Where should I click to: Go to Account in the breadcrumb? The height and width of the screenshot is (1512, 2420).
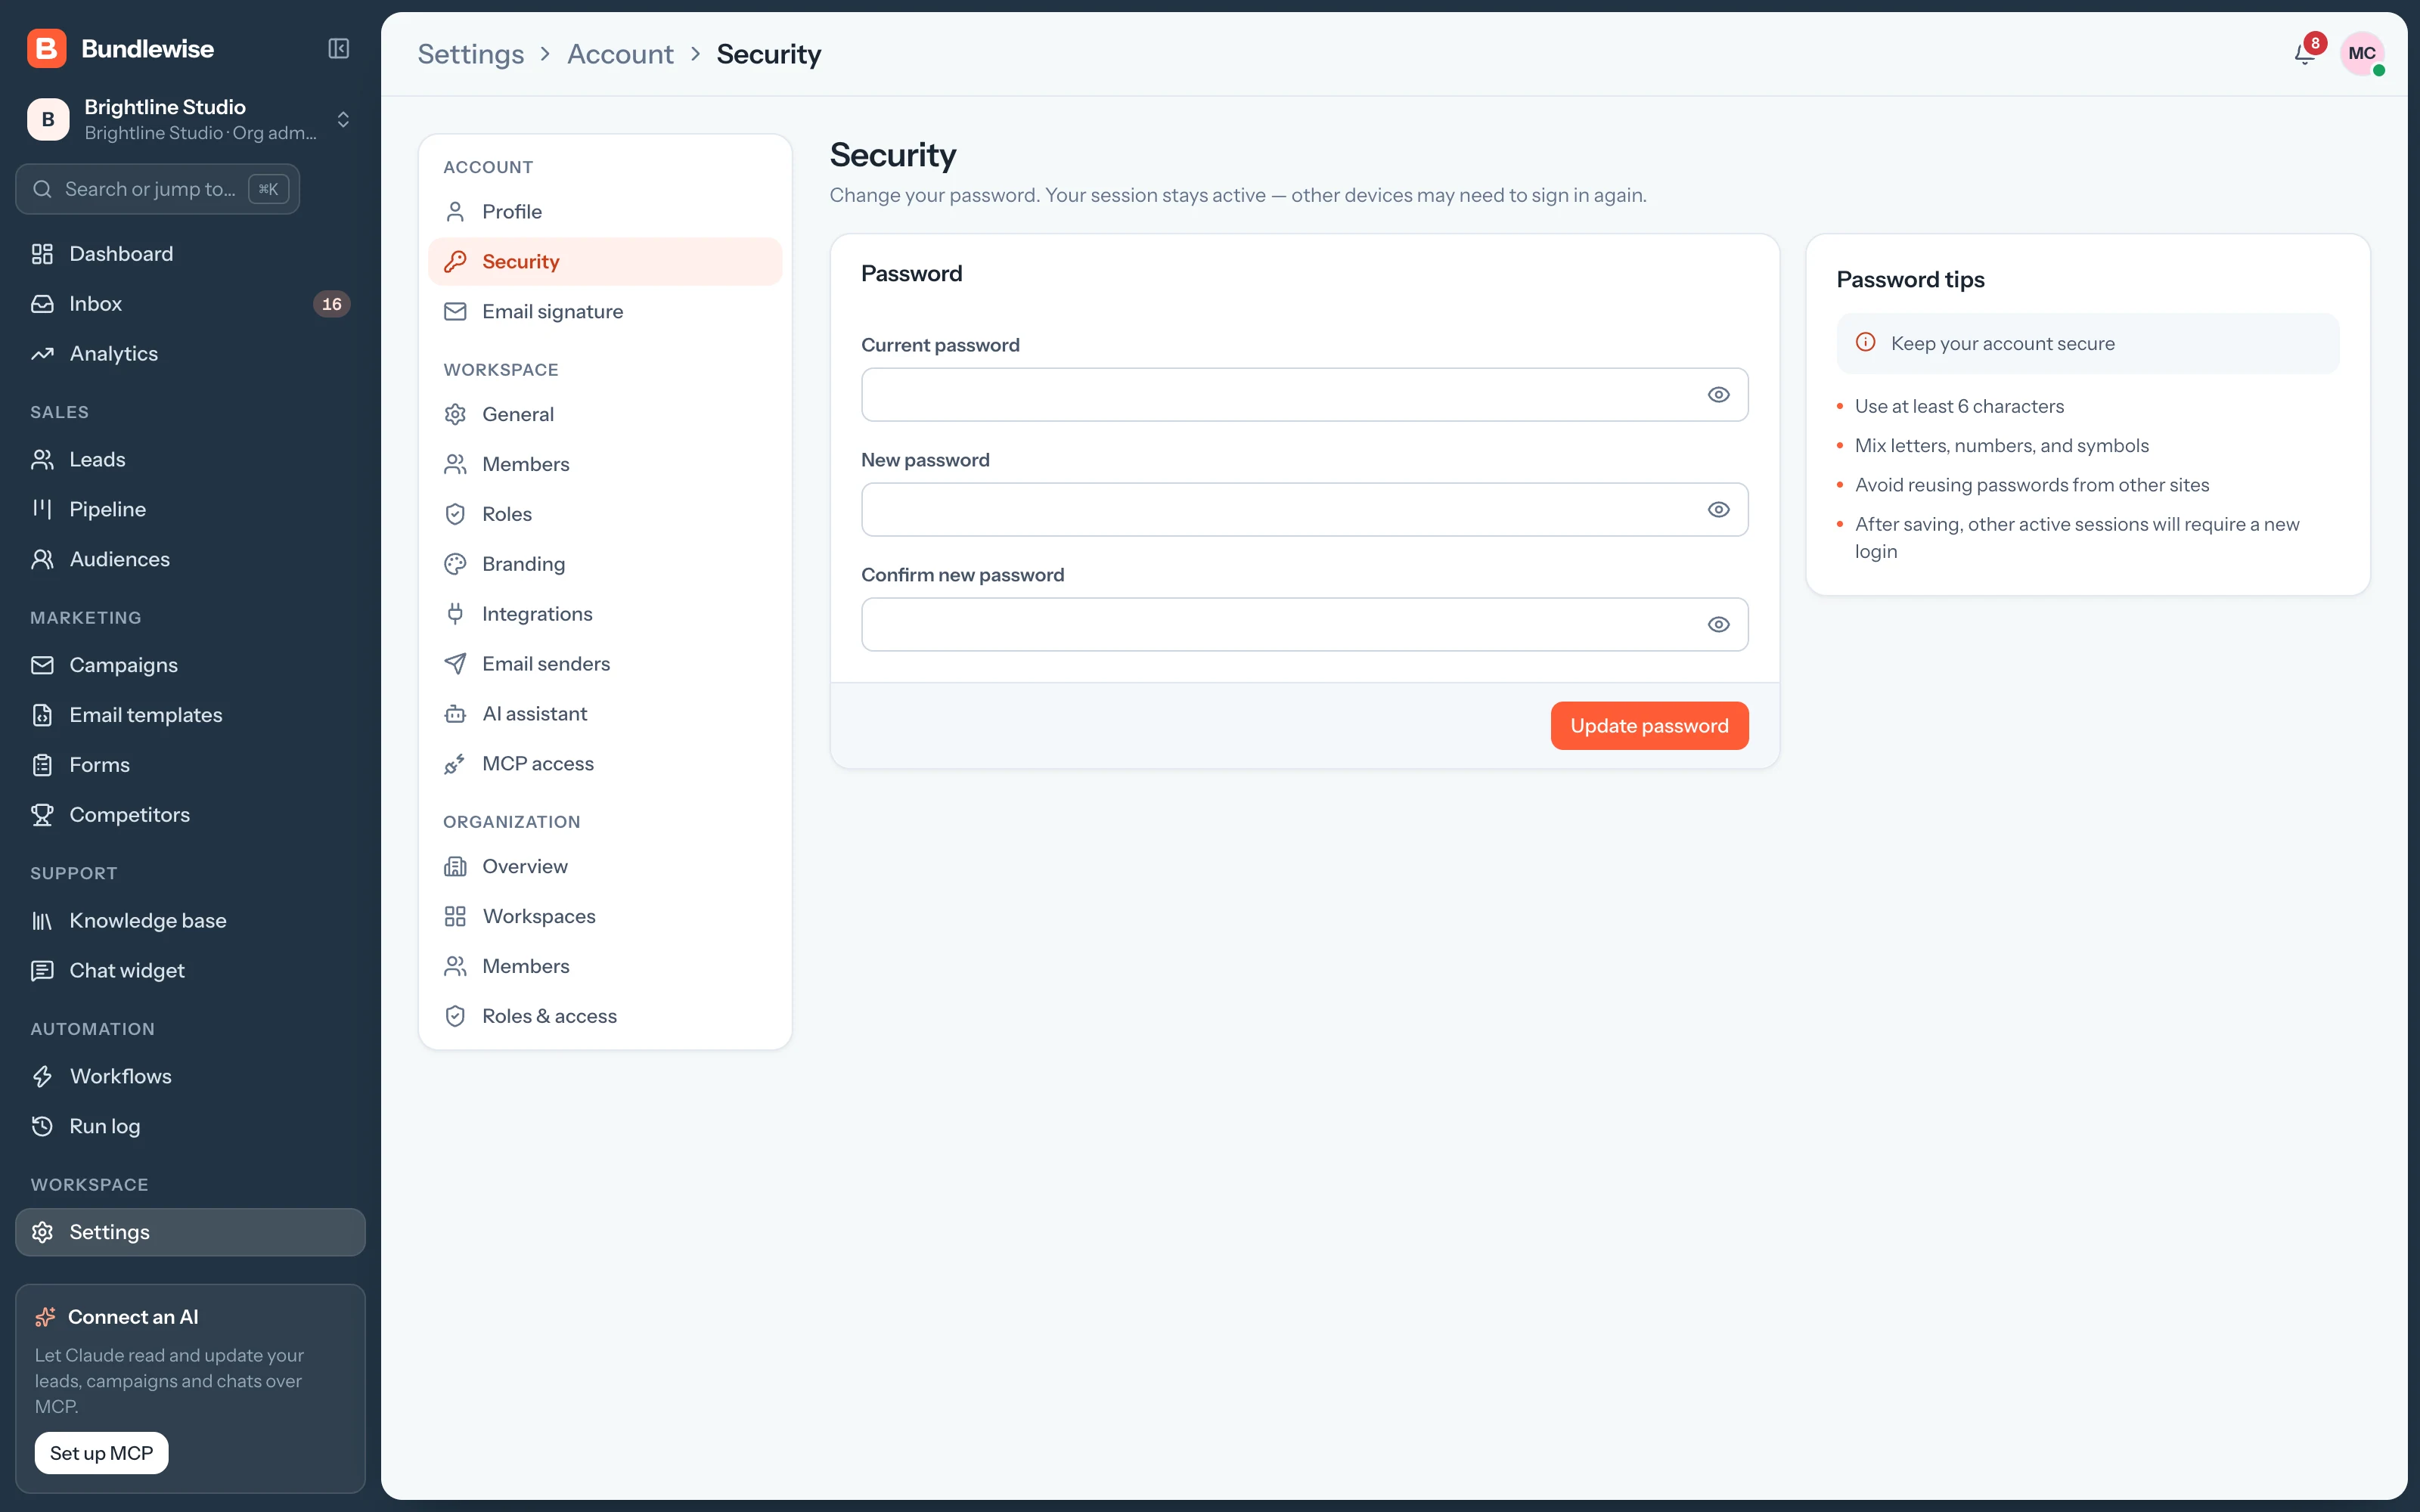pos(620,54)
